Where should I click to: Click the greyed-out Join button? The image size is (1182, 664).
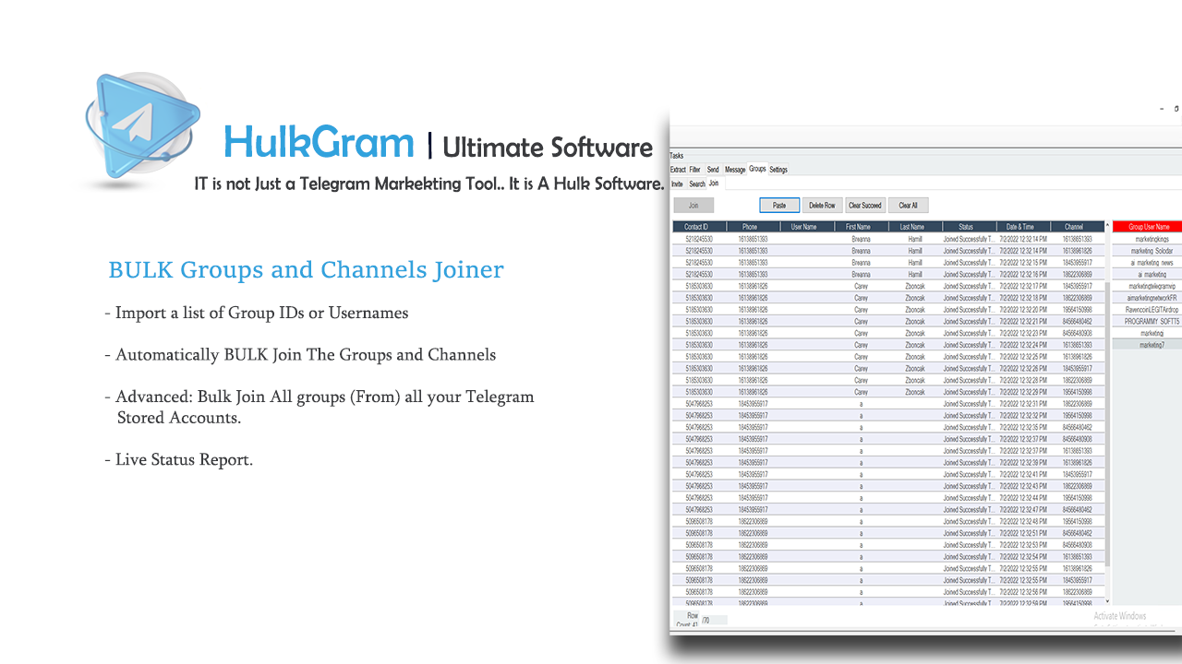coord(694,206)
